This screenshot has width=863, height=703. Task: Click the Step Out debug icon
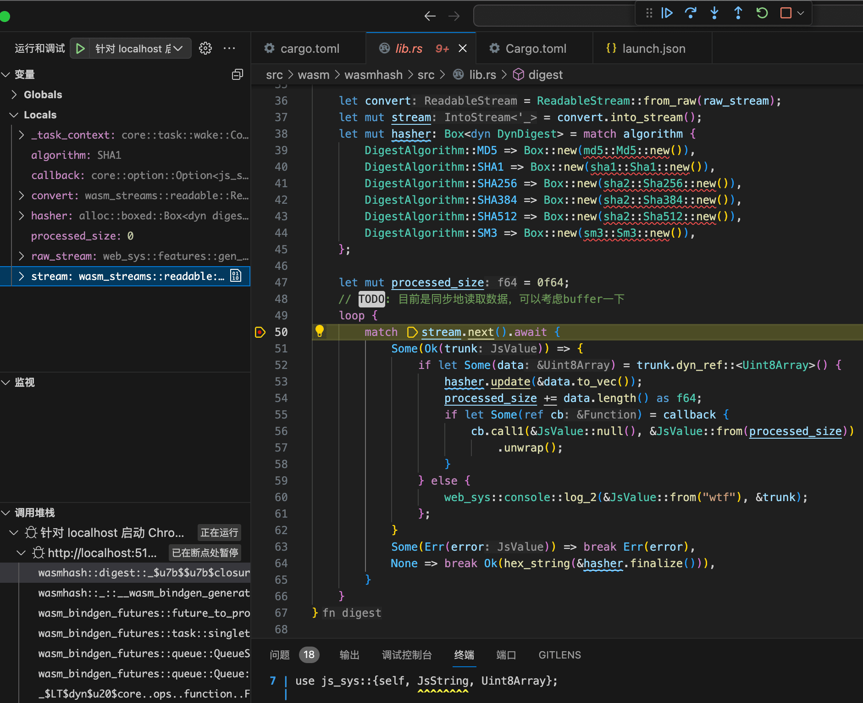pos(738,13)
